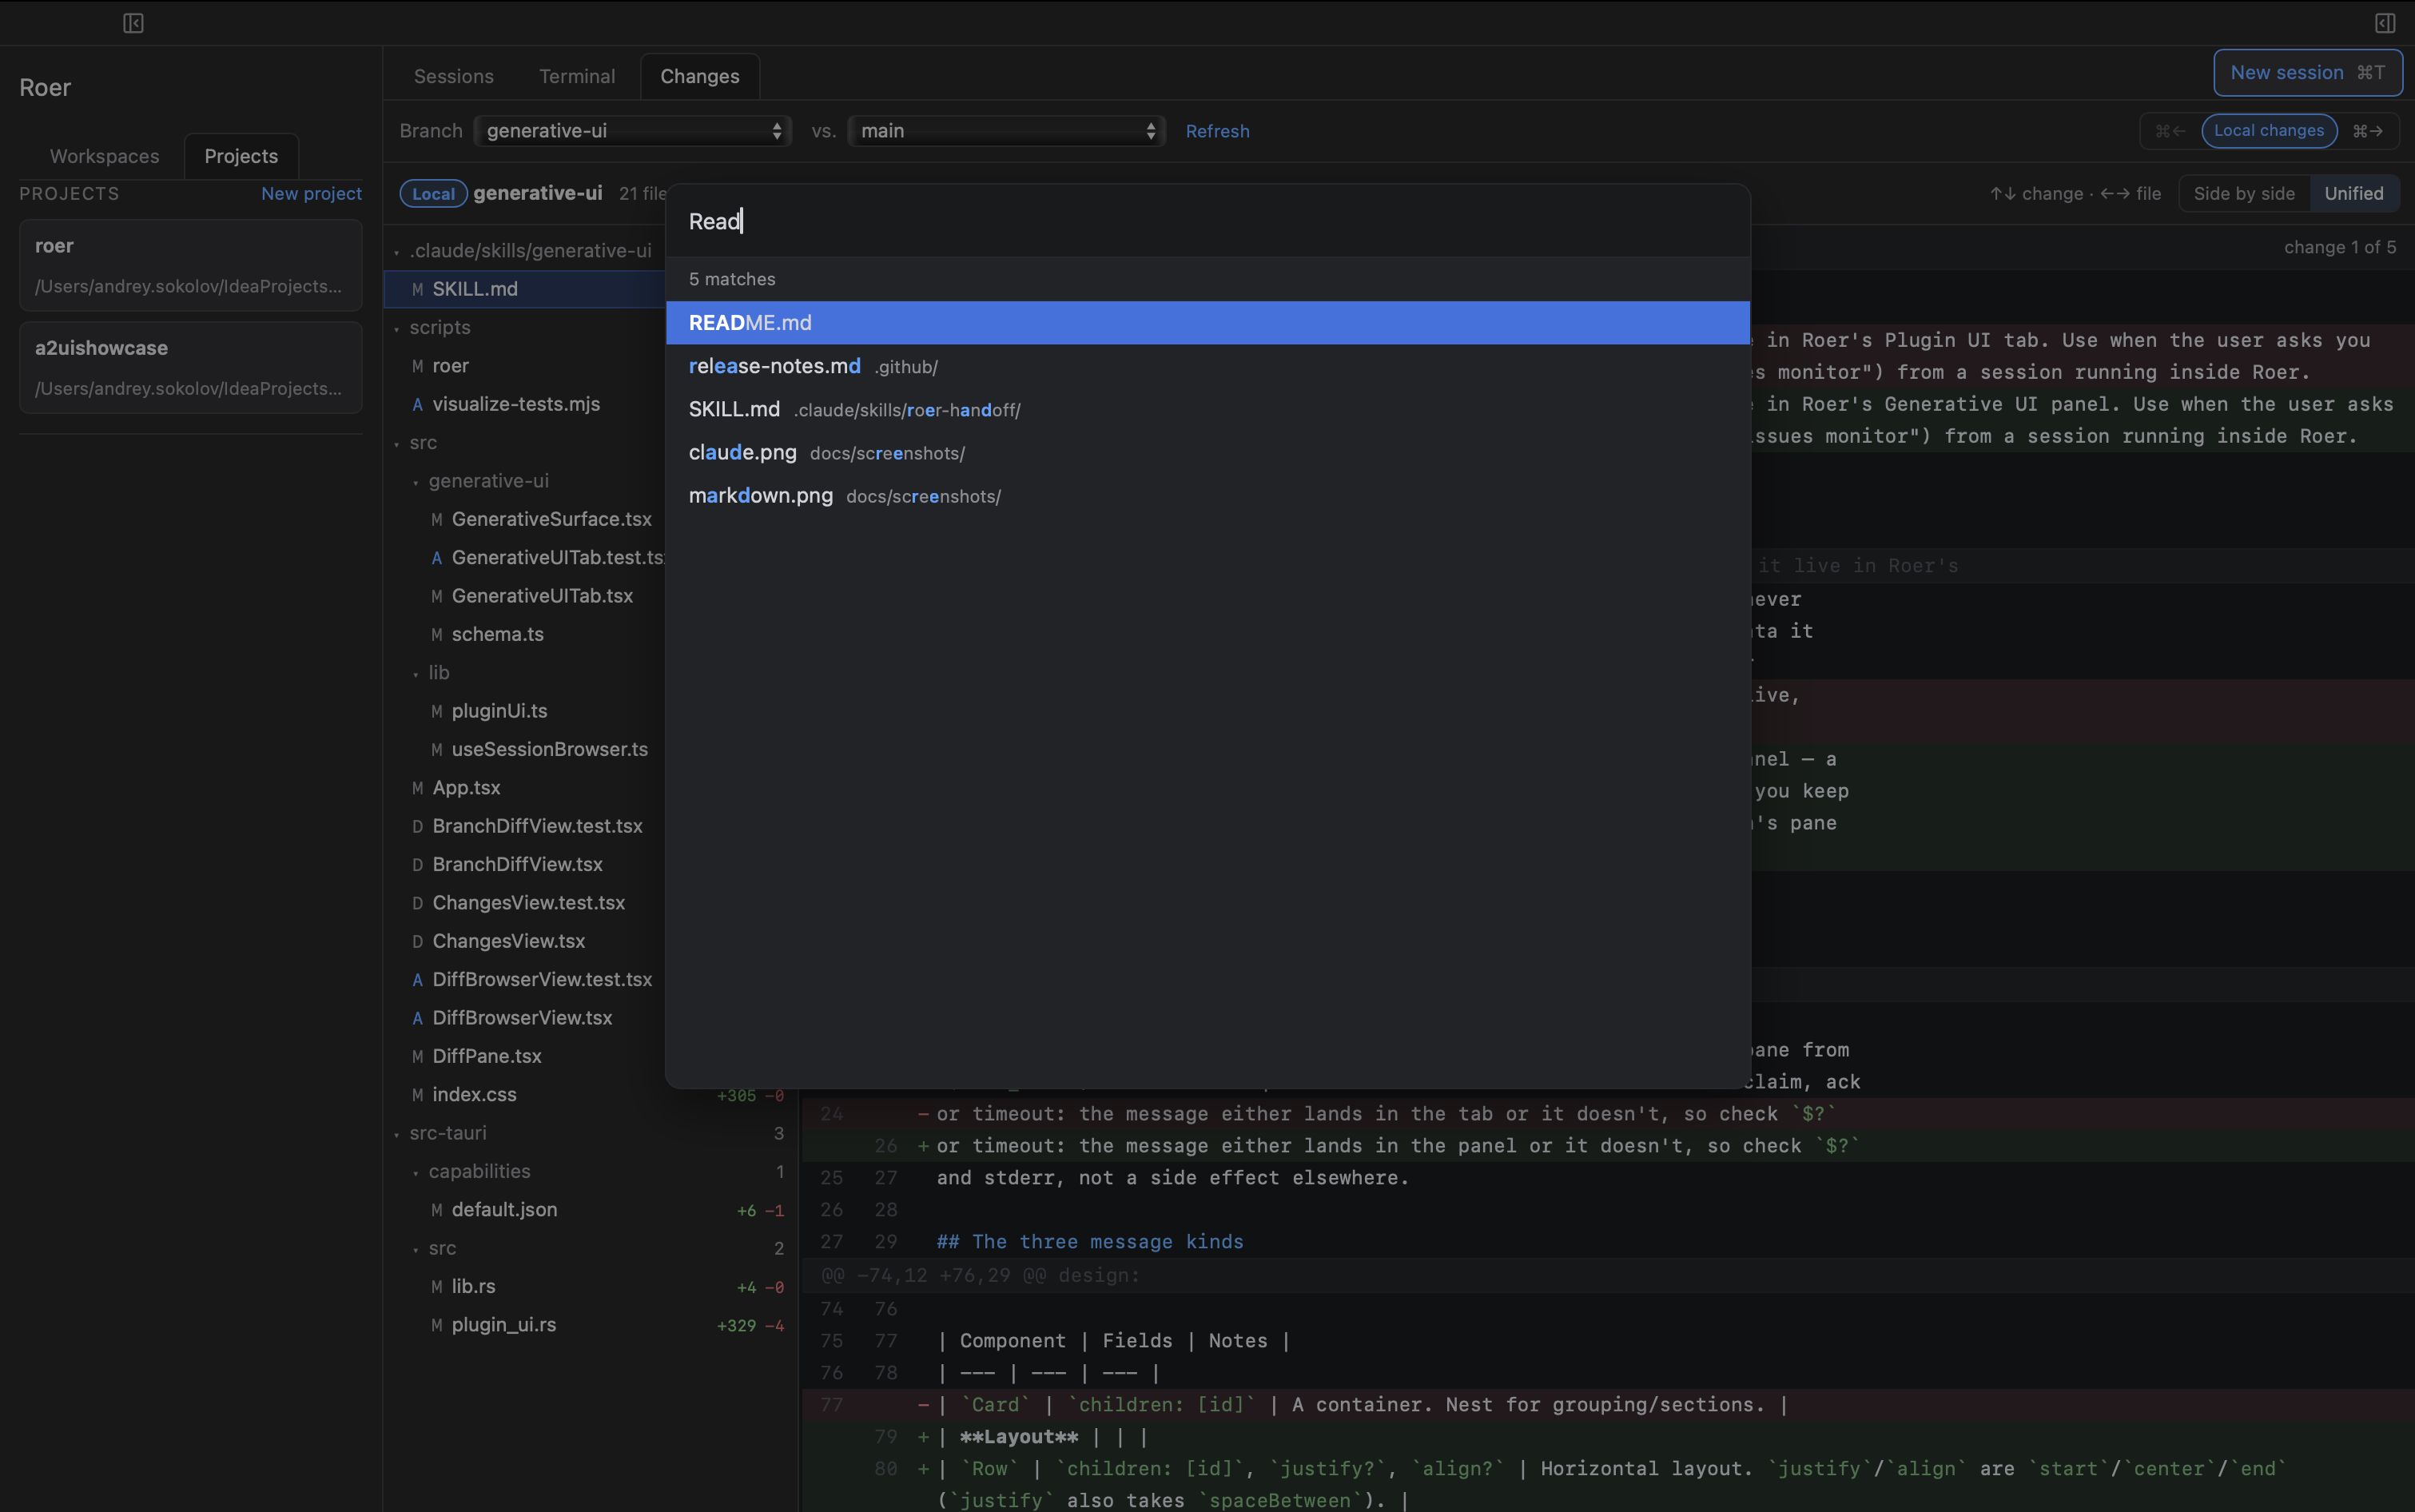2415x1512 pixels.
Task: Open schema.ts in the file tree
Action: pyautogui.click(x=497, y=634)
